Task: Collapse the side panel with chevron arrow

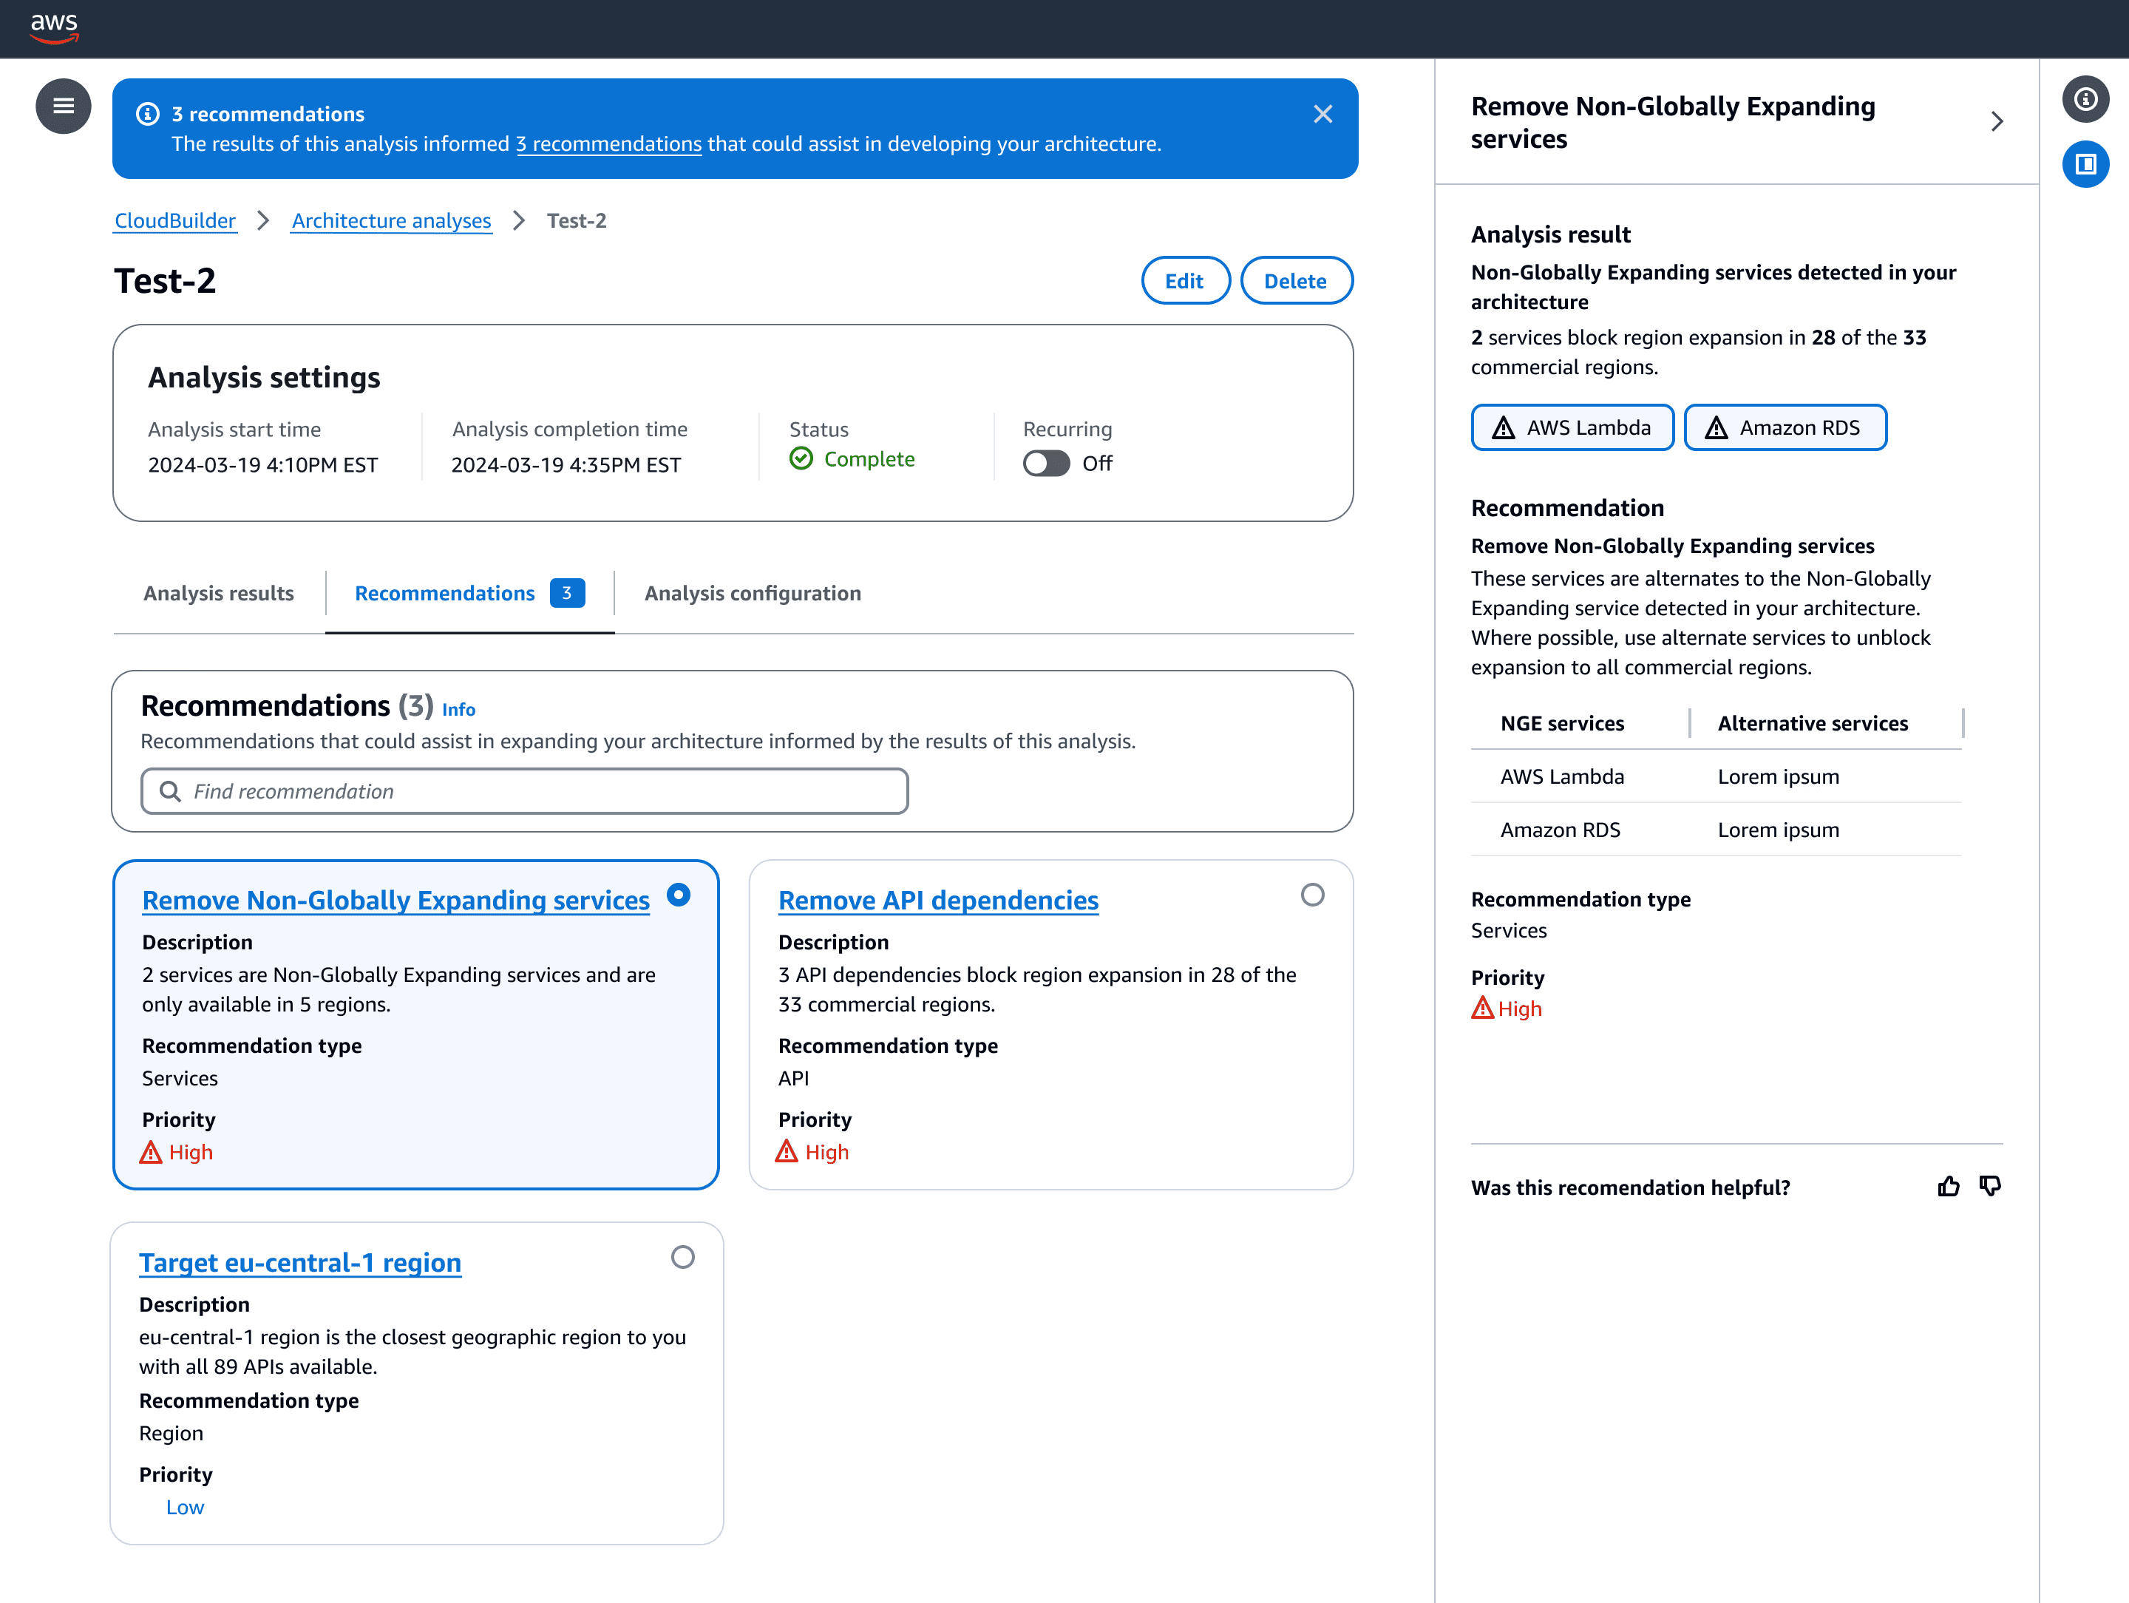Action: (x=1996, y=121)
